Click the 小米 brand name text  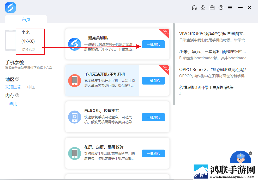pyautogui.click(x=26, y=32)
